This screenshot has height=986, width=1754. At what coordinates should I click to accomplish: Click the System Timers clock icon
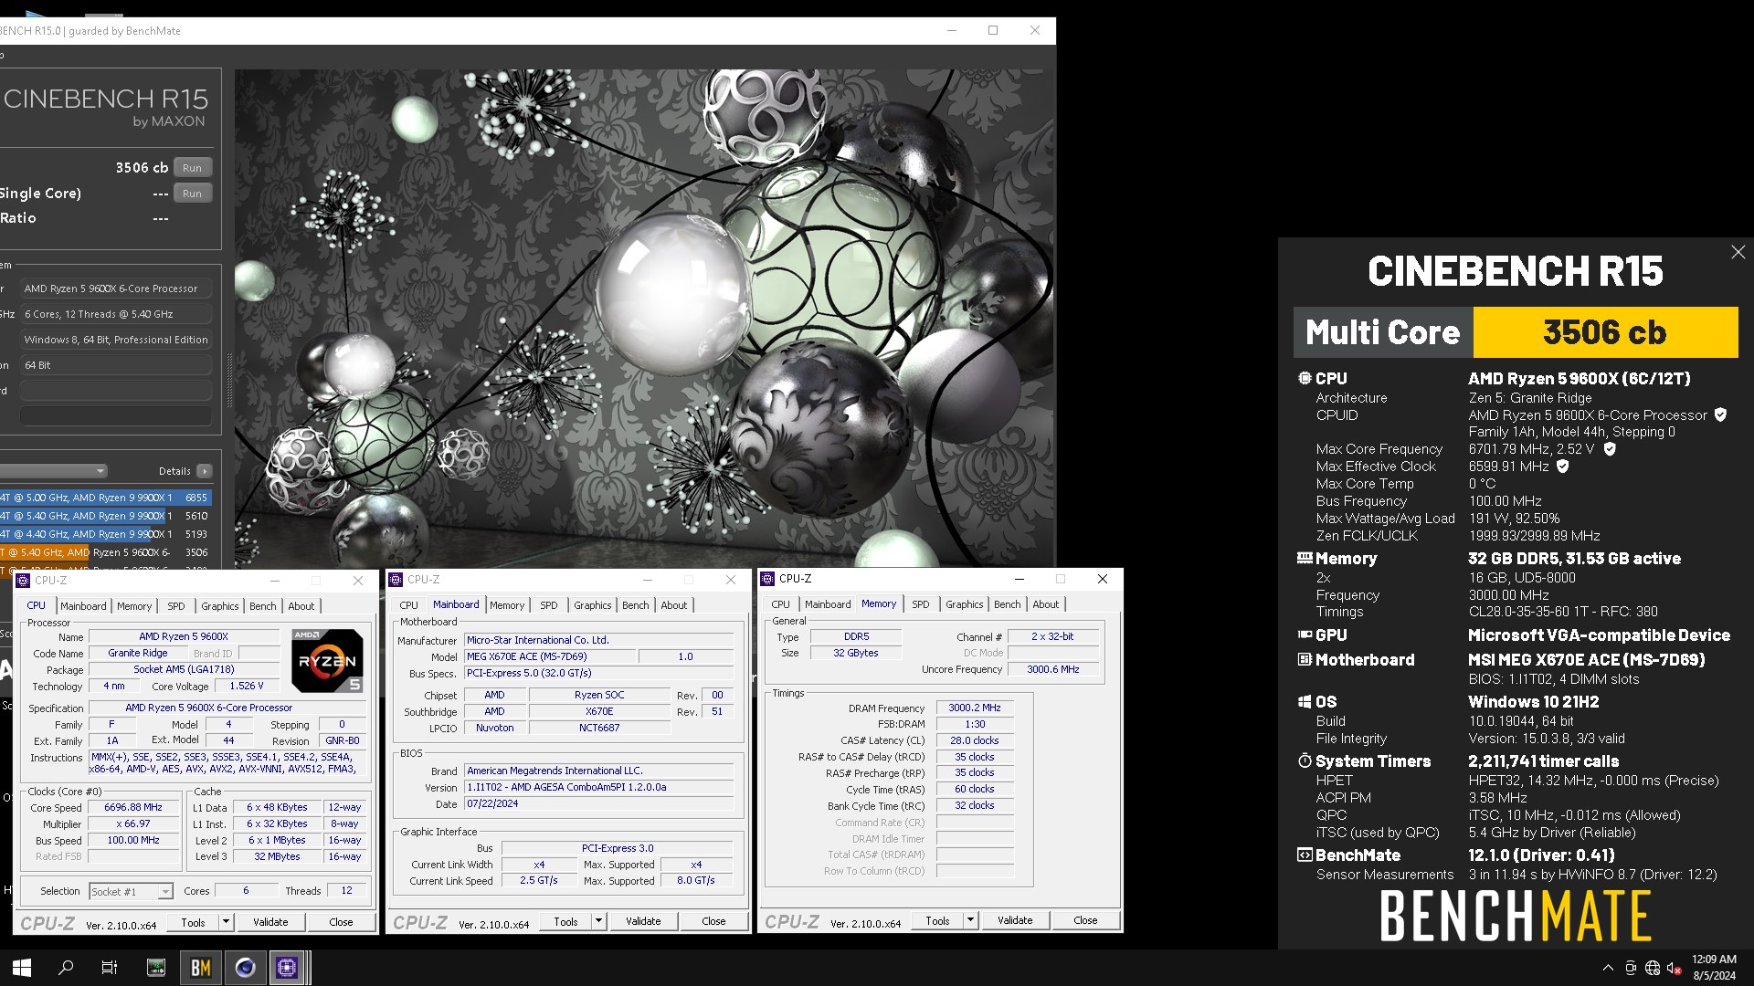click(1305, 760)
